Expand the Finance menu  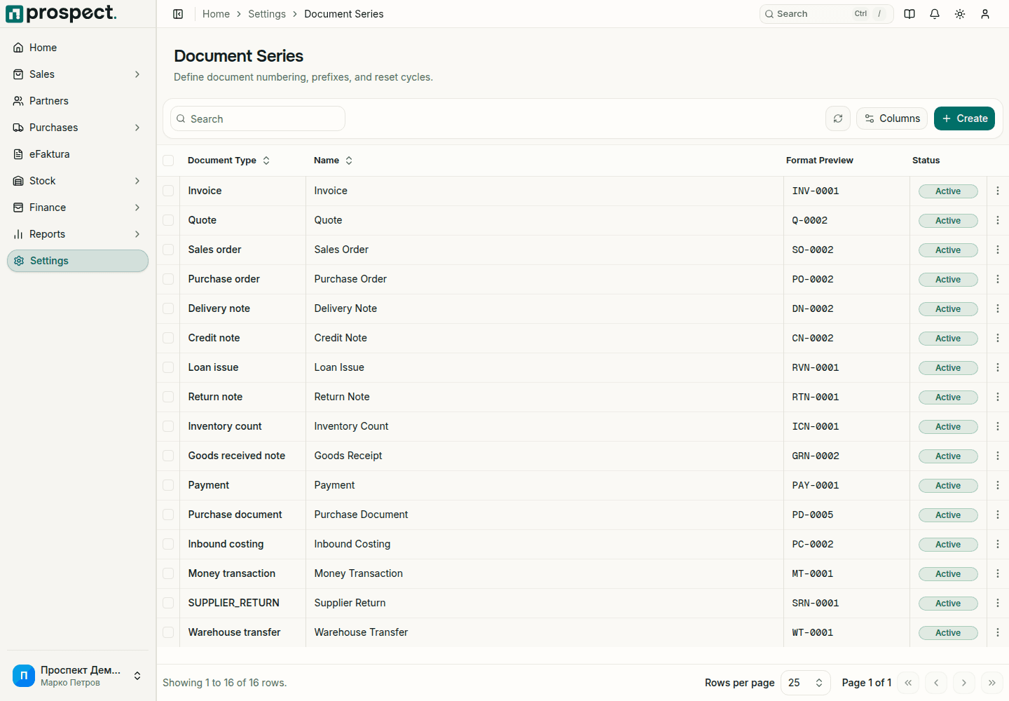click(x=78, y=207)
